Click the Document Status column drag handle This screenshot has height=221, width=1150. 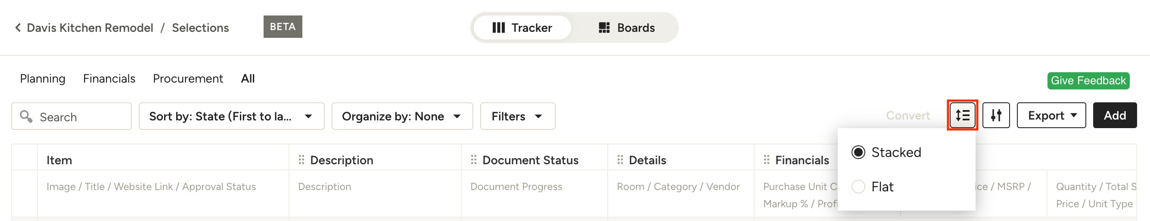tap(474, 160)
